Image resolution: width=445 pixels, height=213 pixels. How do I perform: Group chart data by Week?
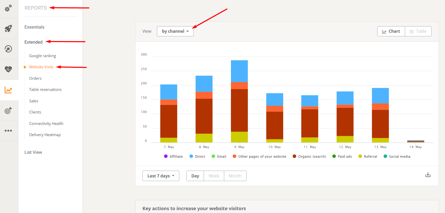tap(214, 176)
